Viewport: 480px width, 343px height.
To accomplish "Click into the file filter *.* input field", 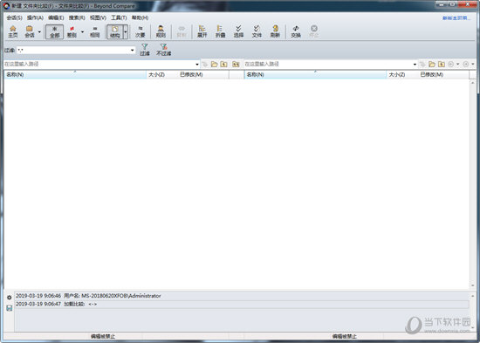I will 73,50.
